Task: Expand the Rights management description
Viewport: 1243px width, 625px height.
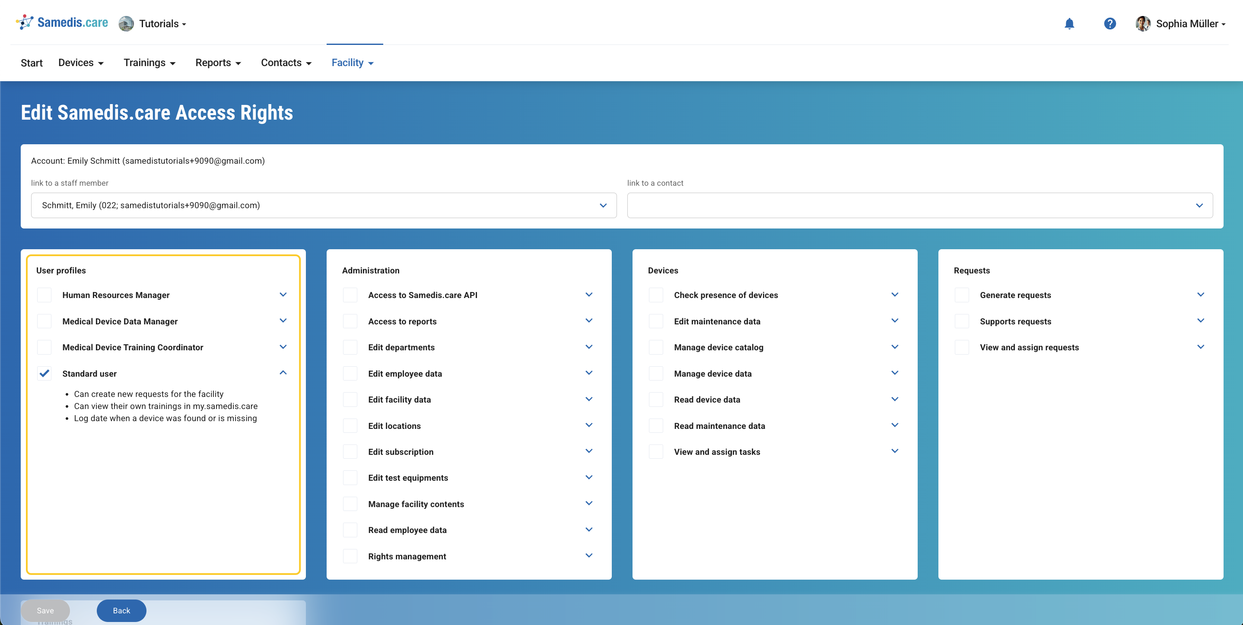Action: (x=589, y=555)
